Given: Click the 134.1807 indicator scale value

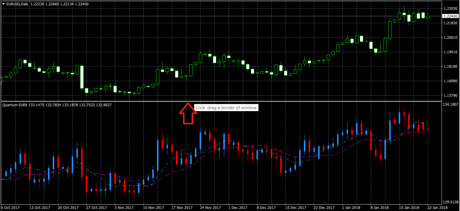Looking at the screenshot, I should 450,104.
